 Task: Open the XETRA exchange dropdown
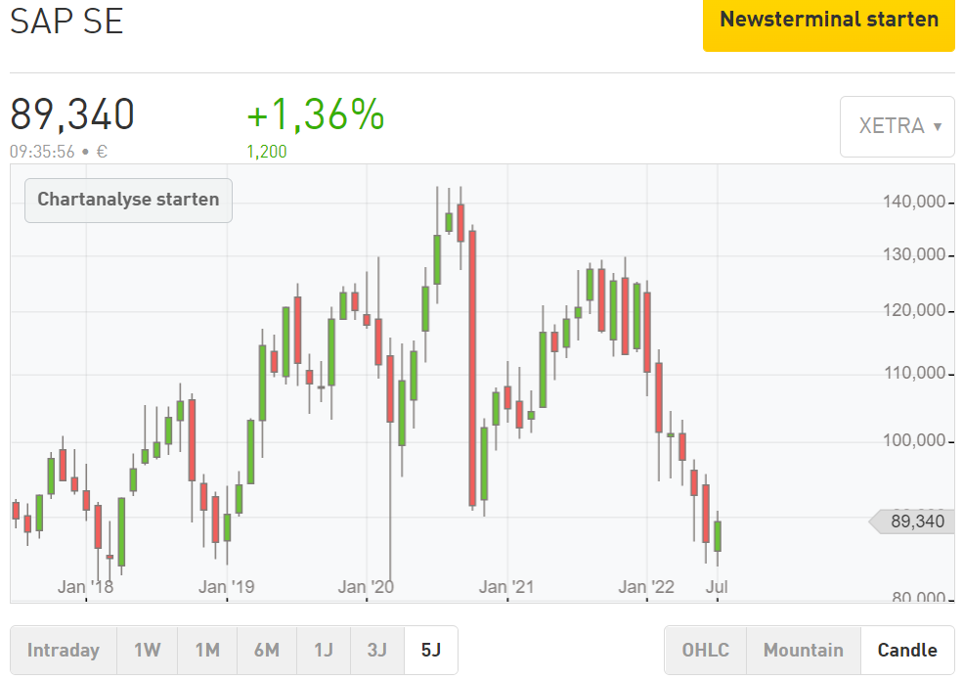pos(897,126)
